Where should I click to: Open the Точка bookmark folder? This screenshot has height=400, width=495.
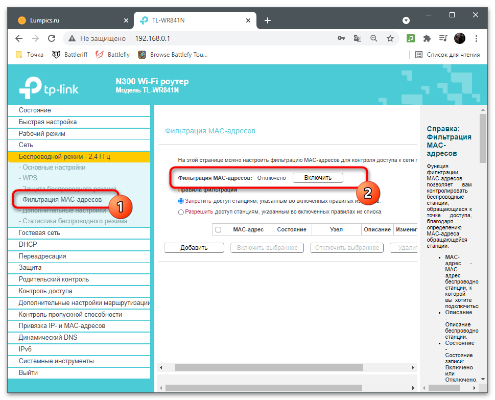[29, 55]
